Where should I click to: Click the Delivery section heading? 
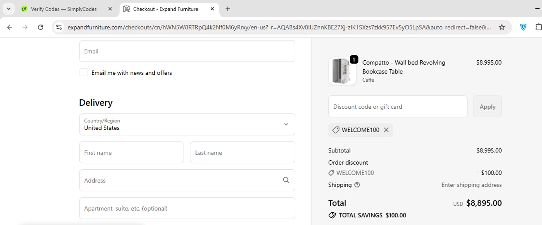coord(96,103)
